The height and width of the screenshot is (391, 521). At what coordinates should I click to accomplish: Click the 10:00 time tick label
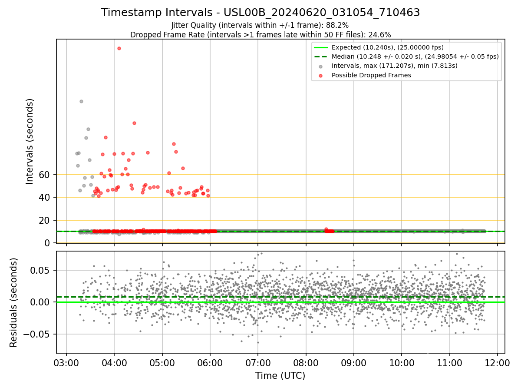[401, 362]
